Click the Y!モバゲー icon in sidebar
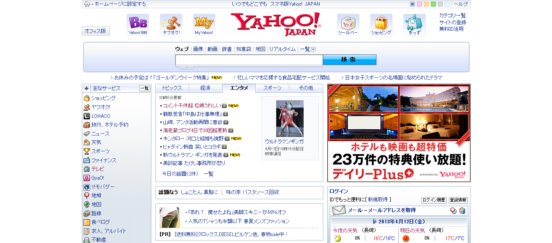Viewport: 552px width, 243px height. pos(87,187)
